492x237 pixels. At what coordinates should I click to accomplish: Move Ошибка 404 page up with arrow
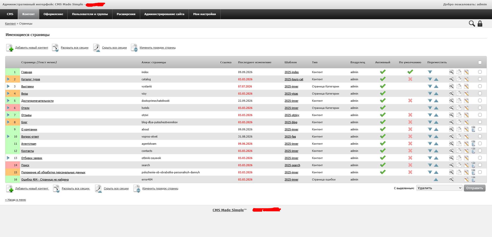(436, 179)
